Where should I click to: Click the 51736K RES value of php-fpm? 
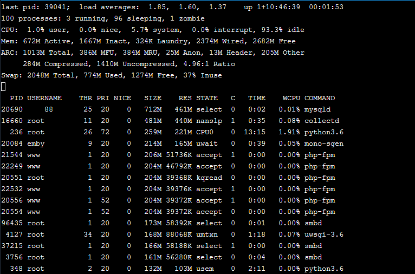(x=179, y=155)
